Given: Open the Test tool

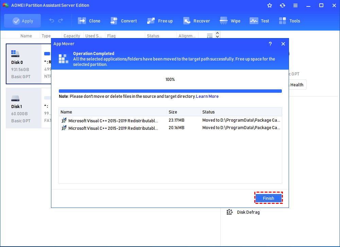Looking at the screenshot, I should pos(259,21).
